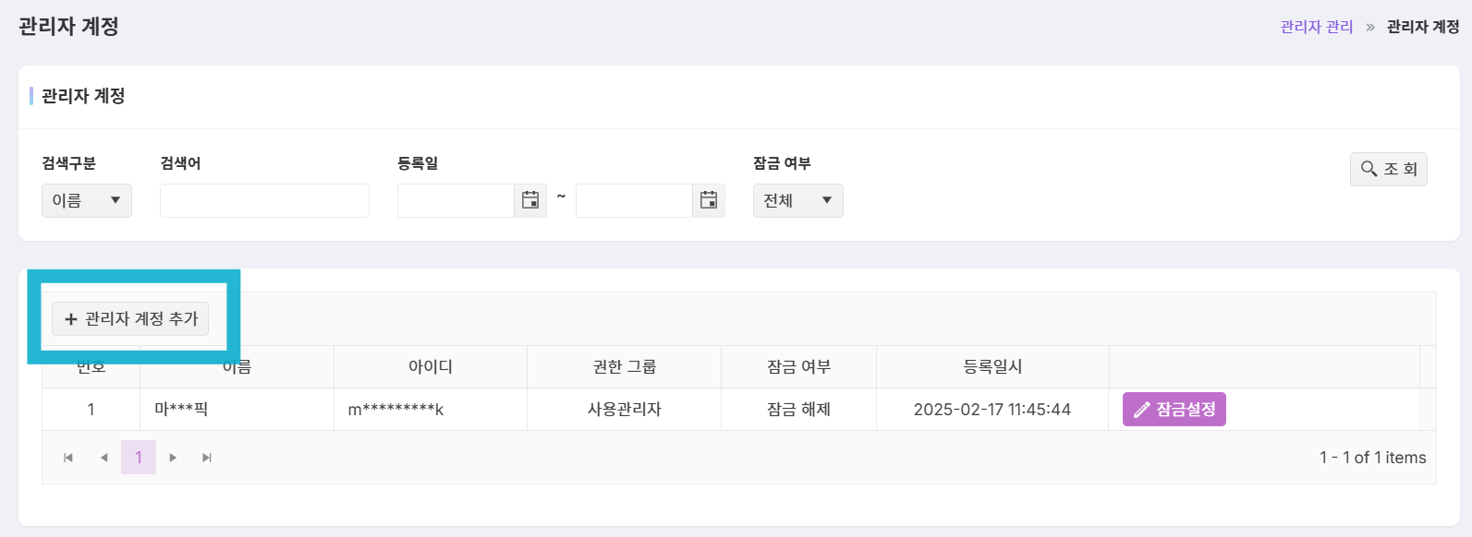
Task: Follow the 관리자 관리 breadcrumb link
Action: [1317, 27]
